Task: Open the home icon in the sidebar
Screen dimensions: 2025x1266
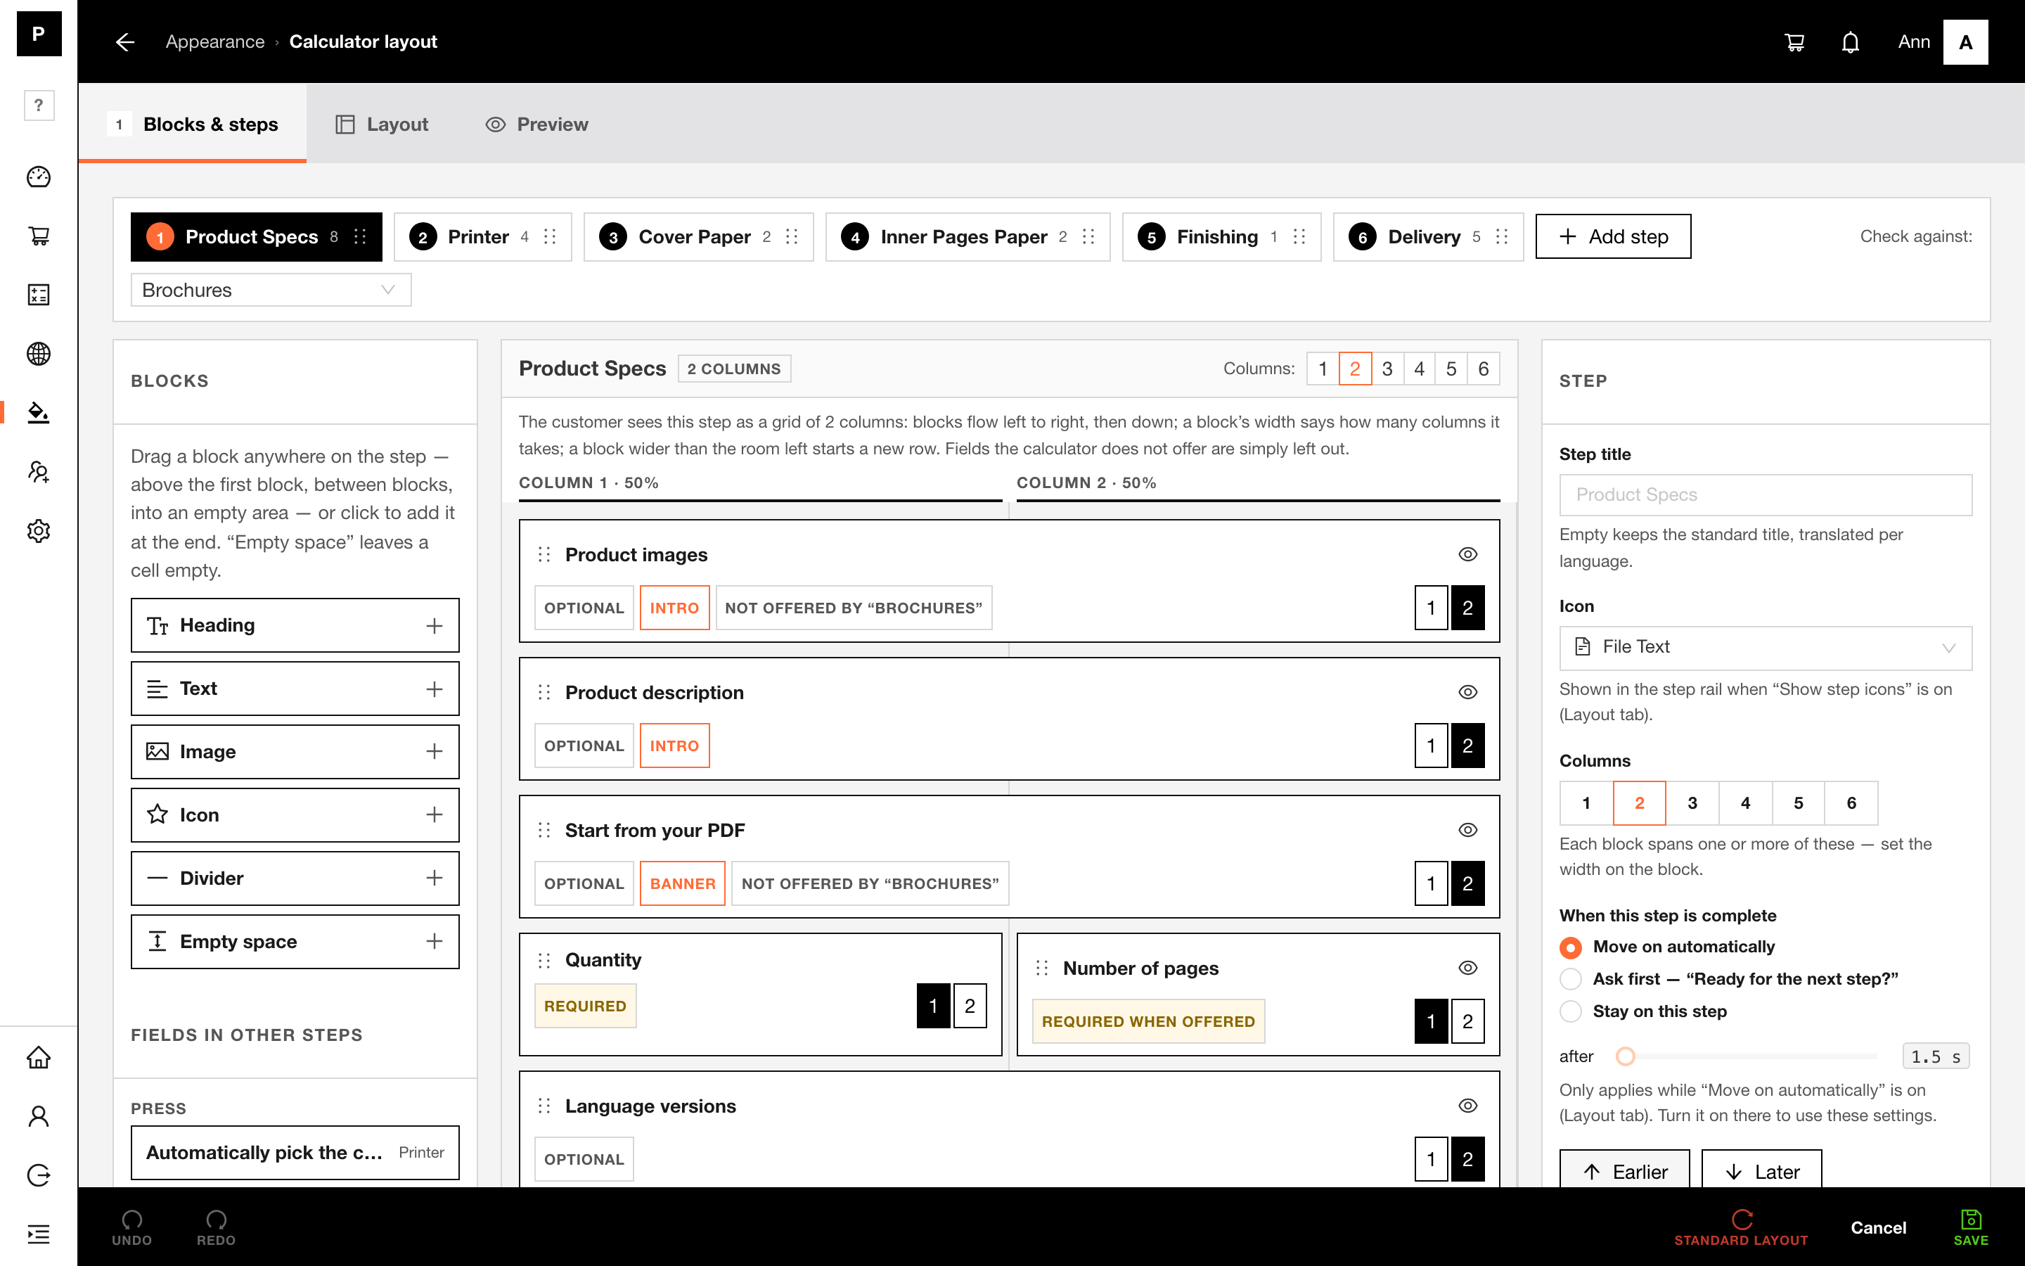Action: 39,1058
